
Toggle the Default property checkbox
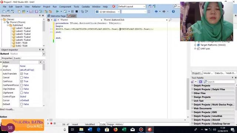(x=21, y=104)
